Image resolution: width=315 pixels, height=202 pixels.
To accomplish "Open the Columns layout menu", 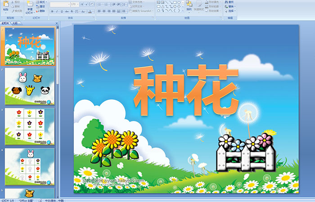I will pos(124,11).
